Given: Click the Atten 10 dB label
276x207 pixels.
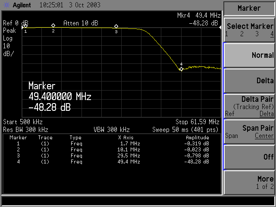Looking at the screenshot, I should pos(81,23).
